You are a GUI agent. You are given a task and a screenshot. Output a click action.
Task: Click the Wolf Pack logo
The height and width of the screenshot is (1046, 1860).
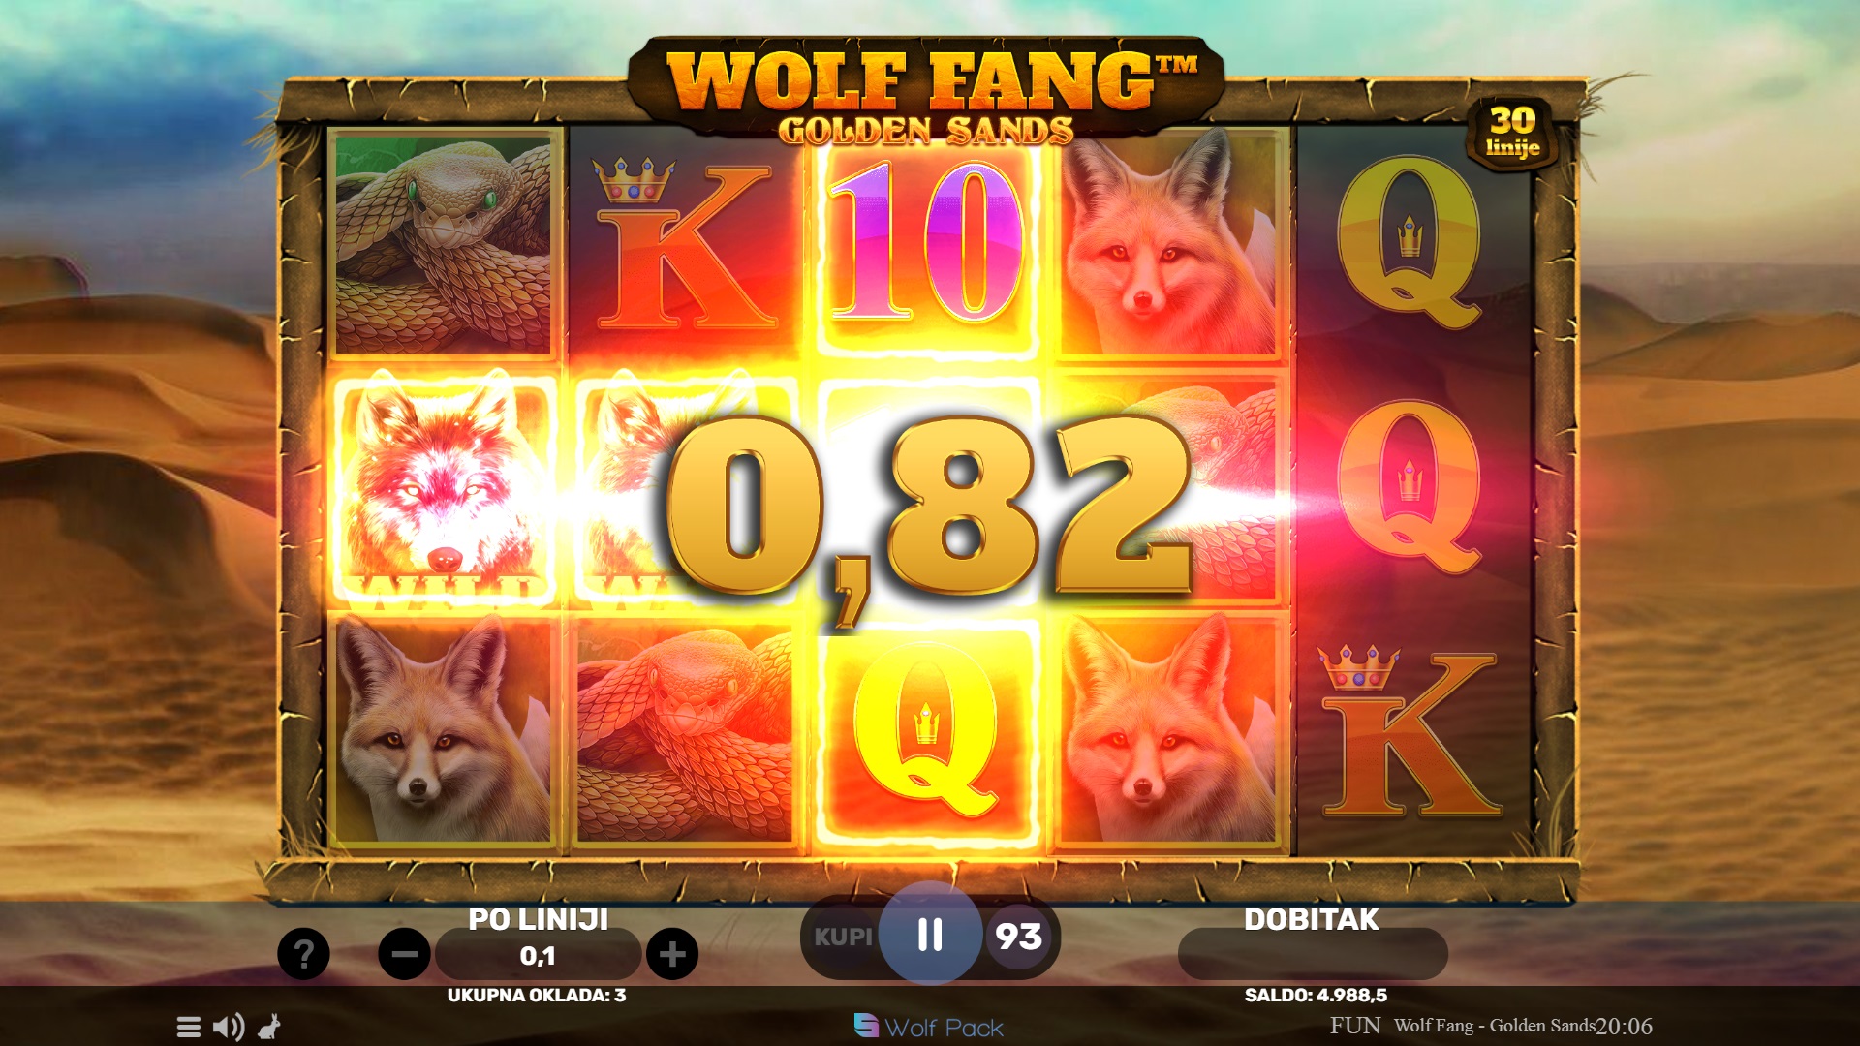coord(929,1027)
